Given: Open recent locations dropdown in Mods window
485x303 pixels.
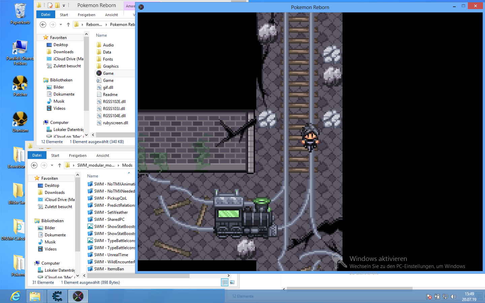Looking at the screenshot, I should pyautogui.click(x=52, y=165).
